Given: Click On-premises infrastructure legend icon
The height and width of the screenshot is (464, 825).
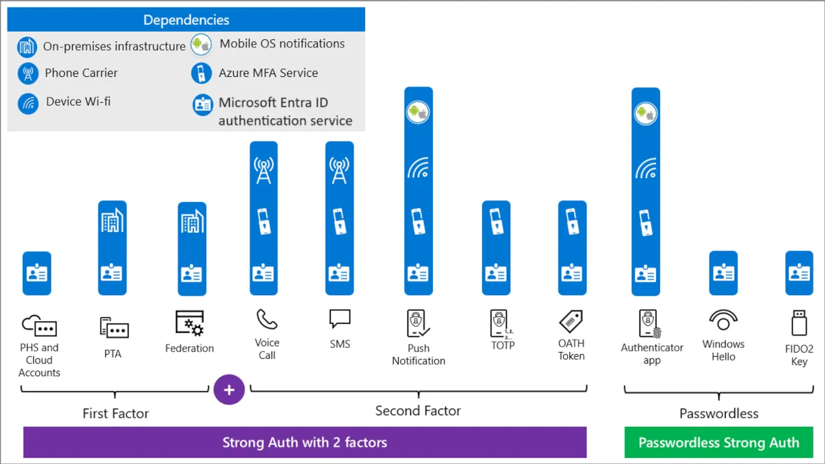Looking at the screenshot, I should 27,47.
